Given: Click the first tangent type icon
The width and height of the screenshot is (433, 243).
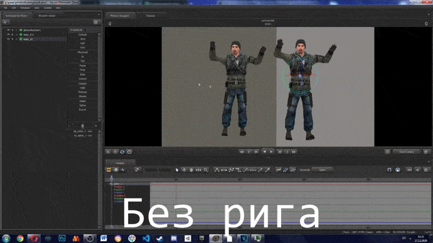Looking at the screenshot, I should (x=216, y=170).
